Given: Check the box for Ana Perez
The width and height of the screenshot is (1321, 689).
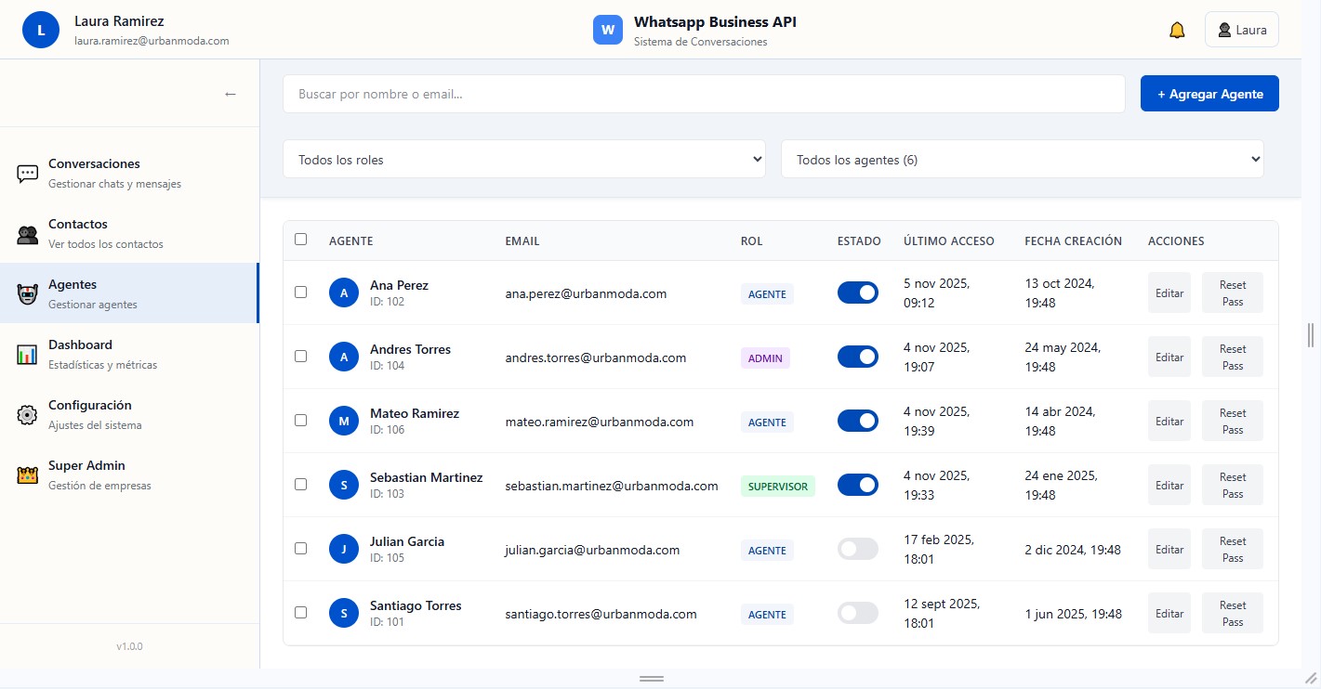Looking at the screenshot, I should coord(300,292).
